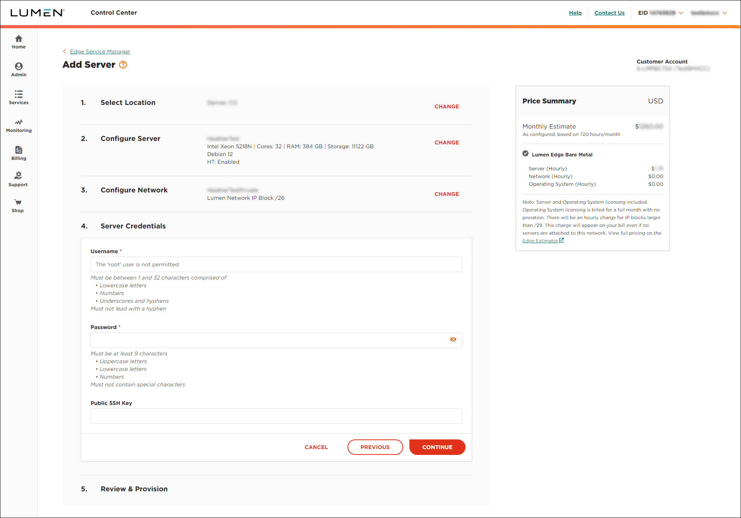Click the Configure Server step heading
The width and height of the screenshot is (741, 518).
pos(130,139)
